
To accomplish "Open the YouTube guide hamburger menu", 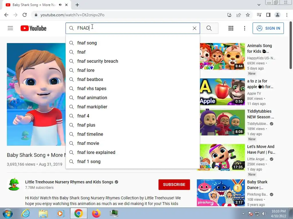I will click(10, 28).
